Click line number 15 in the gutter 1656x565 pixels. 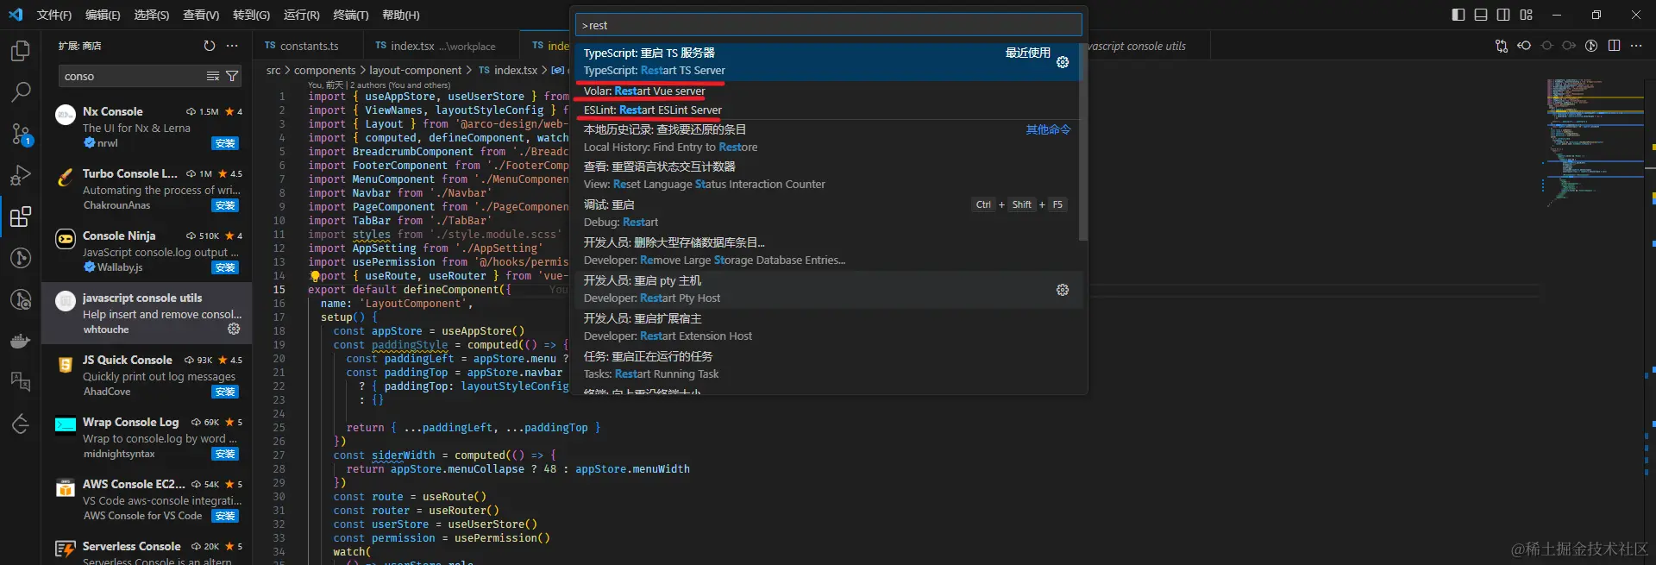279,290
